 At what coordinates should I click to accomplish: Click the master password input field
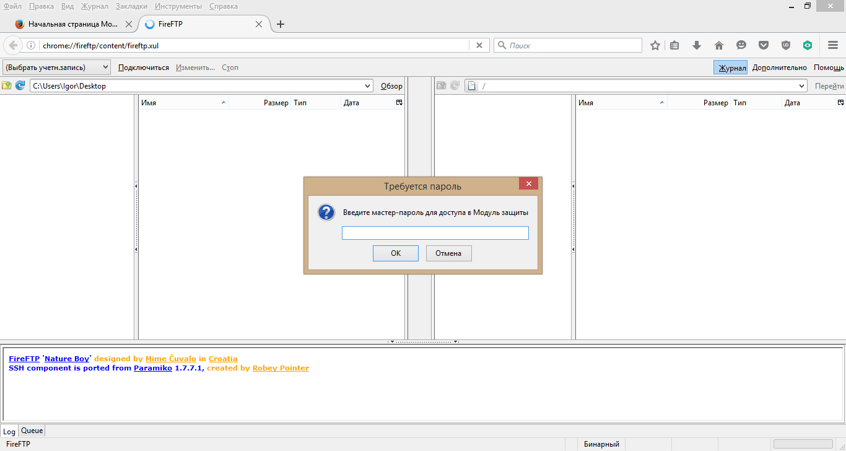coord(435,233)
